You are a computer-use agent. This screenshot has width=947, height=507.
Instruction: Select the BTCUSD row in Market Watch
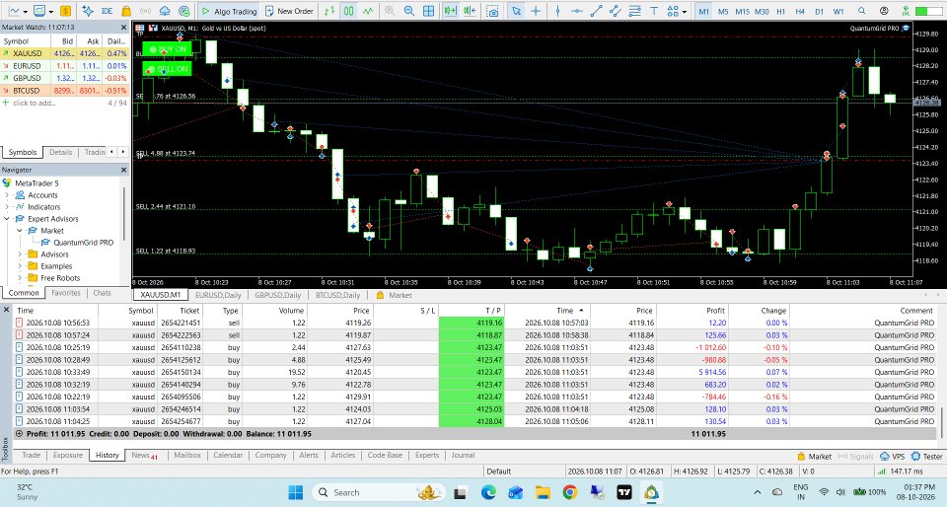coord(65,91)
